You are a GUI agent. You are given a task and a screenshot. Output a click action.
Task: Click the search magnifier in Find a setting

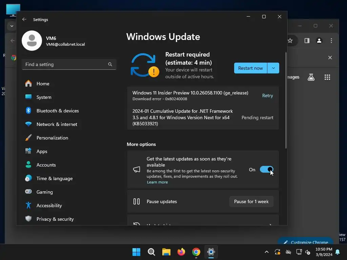tap(110, 64)
